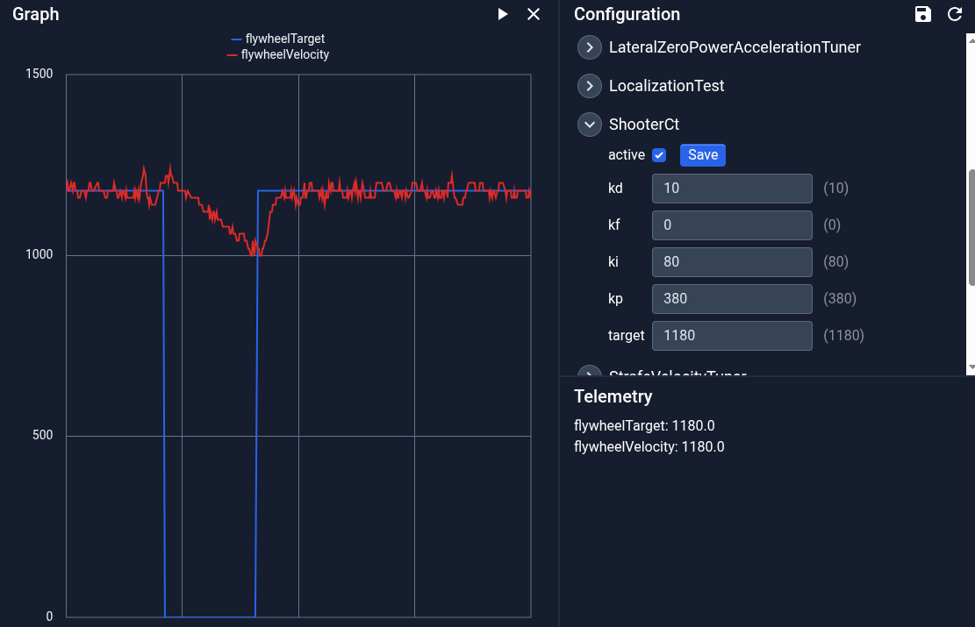Collapse the ShooterCt configuration section
The width and height of the screenshot is (975, 627).
click(x=589, y=124)
